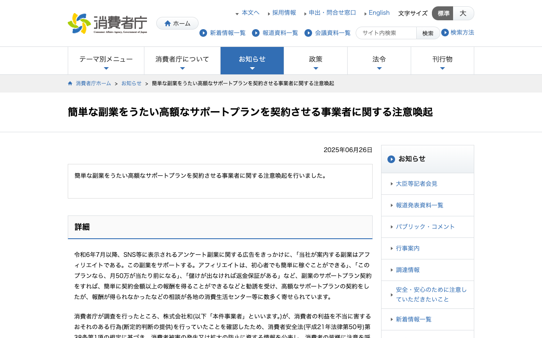Expand the 刊行物 menu
The width and height of the screenshot is (542, 338).
click(x=442, y=60)
